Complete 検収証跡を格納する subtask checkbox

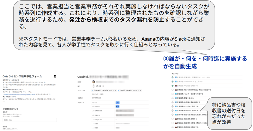tap(172, 127)
